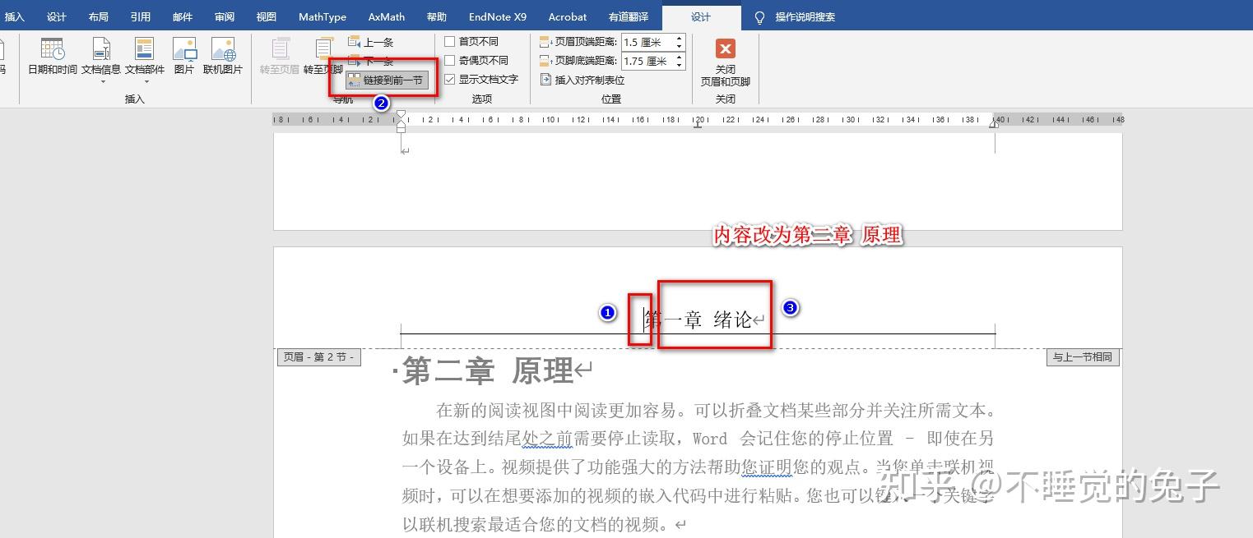Toggle off 链接到前一节 for this section
1253x538 pixels.
click(387, 80)
